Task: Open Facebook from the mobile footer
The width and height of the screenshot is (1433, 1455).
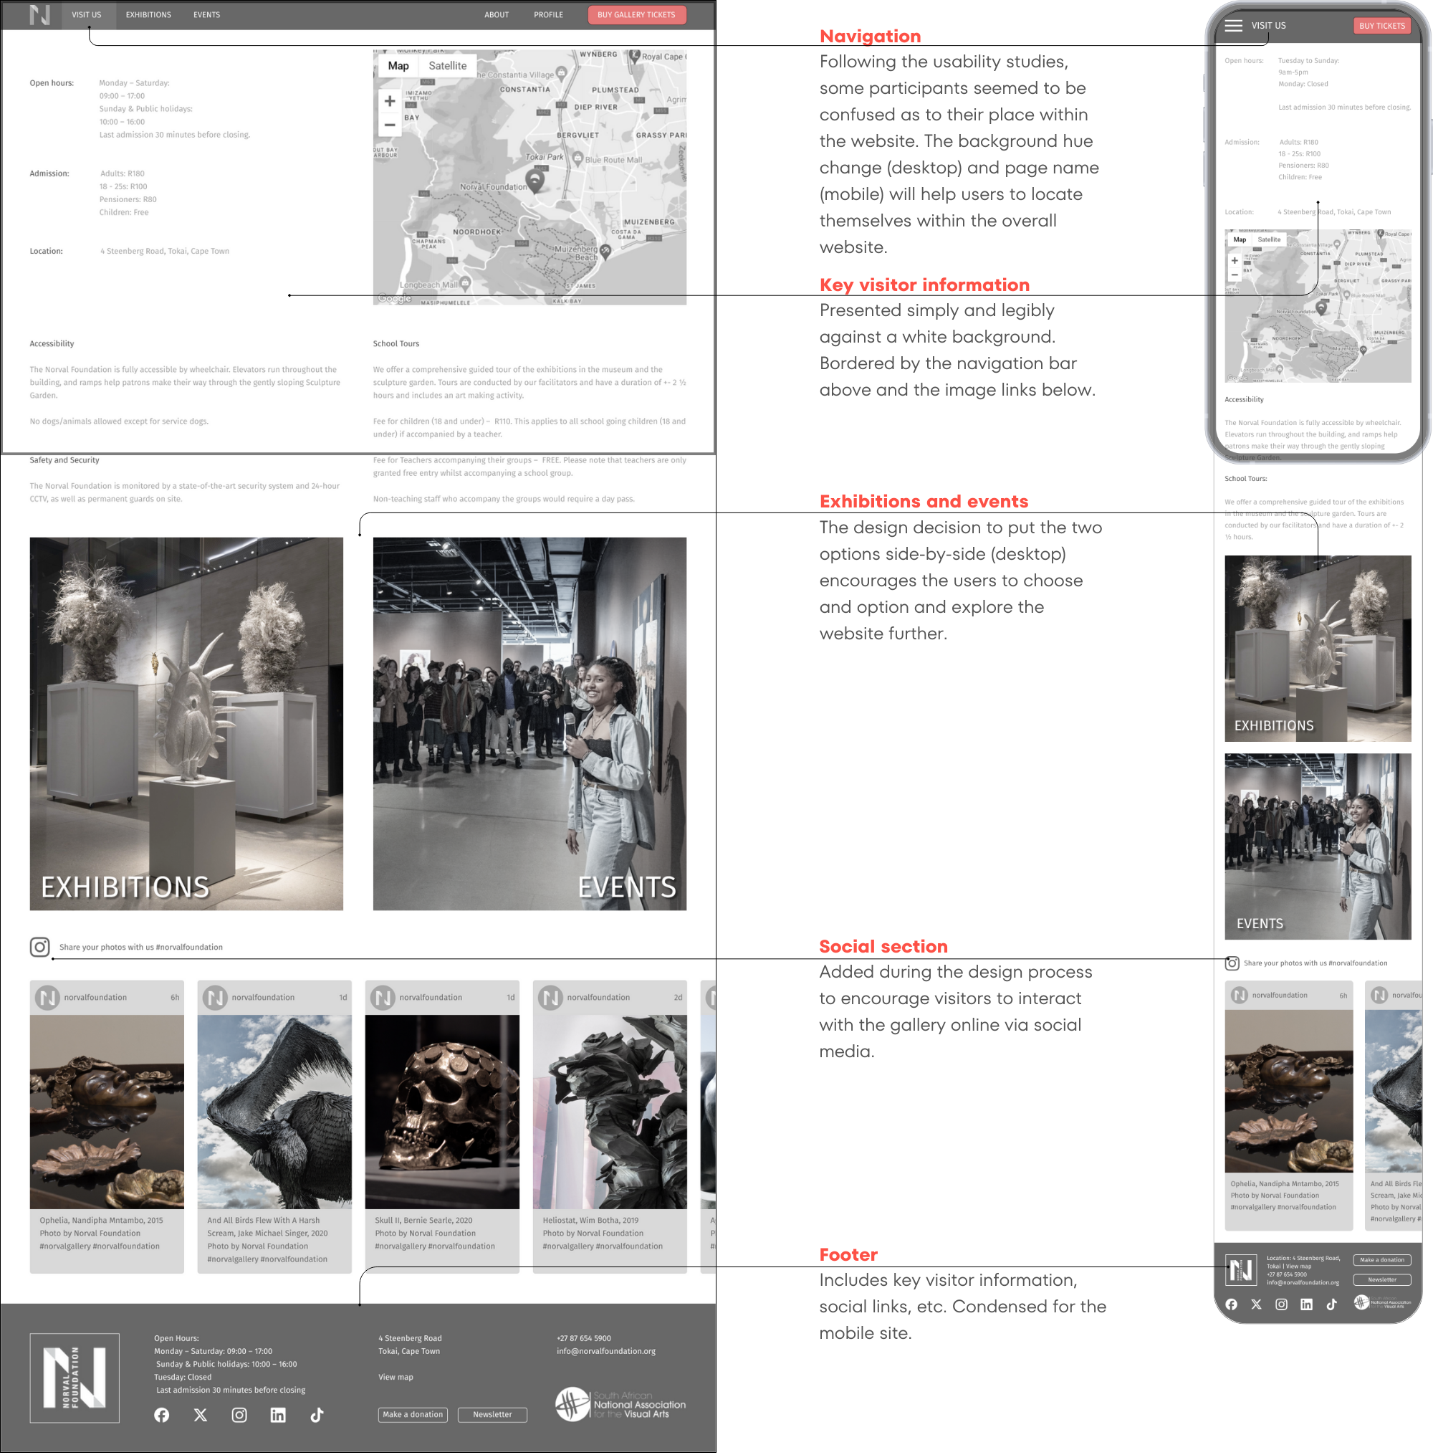Action: click(1231, 1304)
